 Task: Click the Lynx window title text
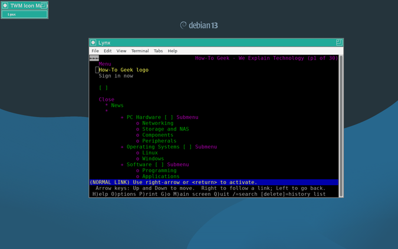point(104,42)
